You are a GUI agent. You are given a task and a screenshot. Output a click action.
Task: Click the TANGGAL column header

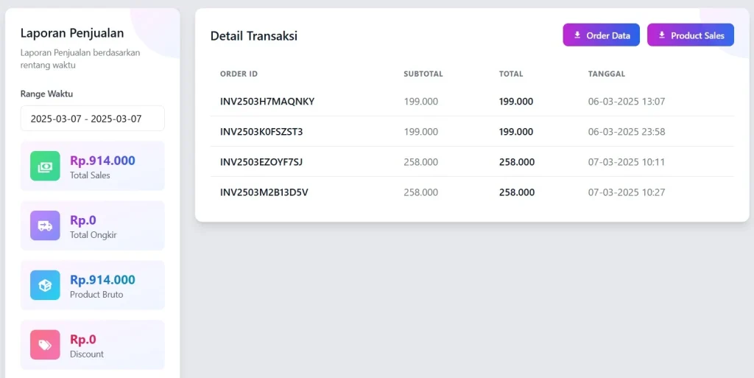pyautogui.click(x=606, y=74)
